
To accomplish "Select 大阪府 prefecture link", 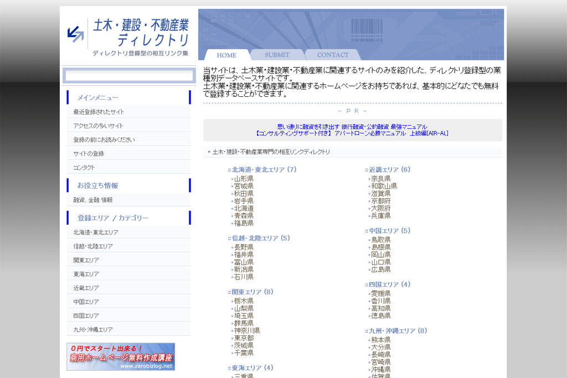I will [x=380, y=208].
